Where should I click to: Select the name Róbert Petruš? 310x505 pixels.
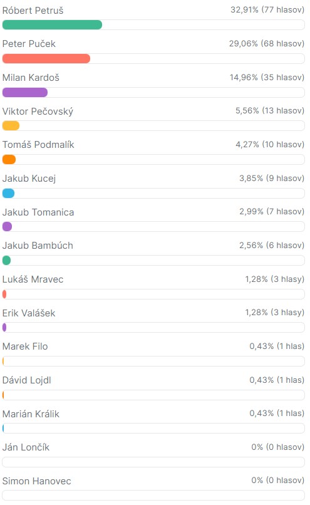click(33, 11)
